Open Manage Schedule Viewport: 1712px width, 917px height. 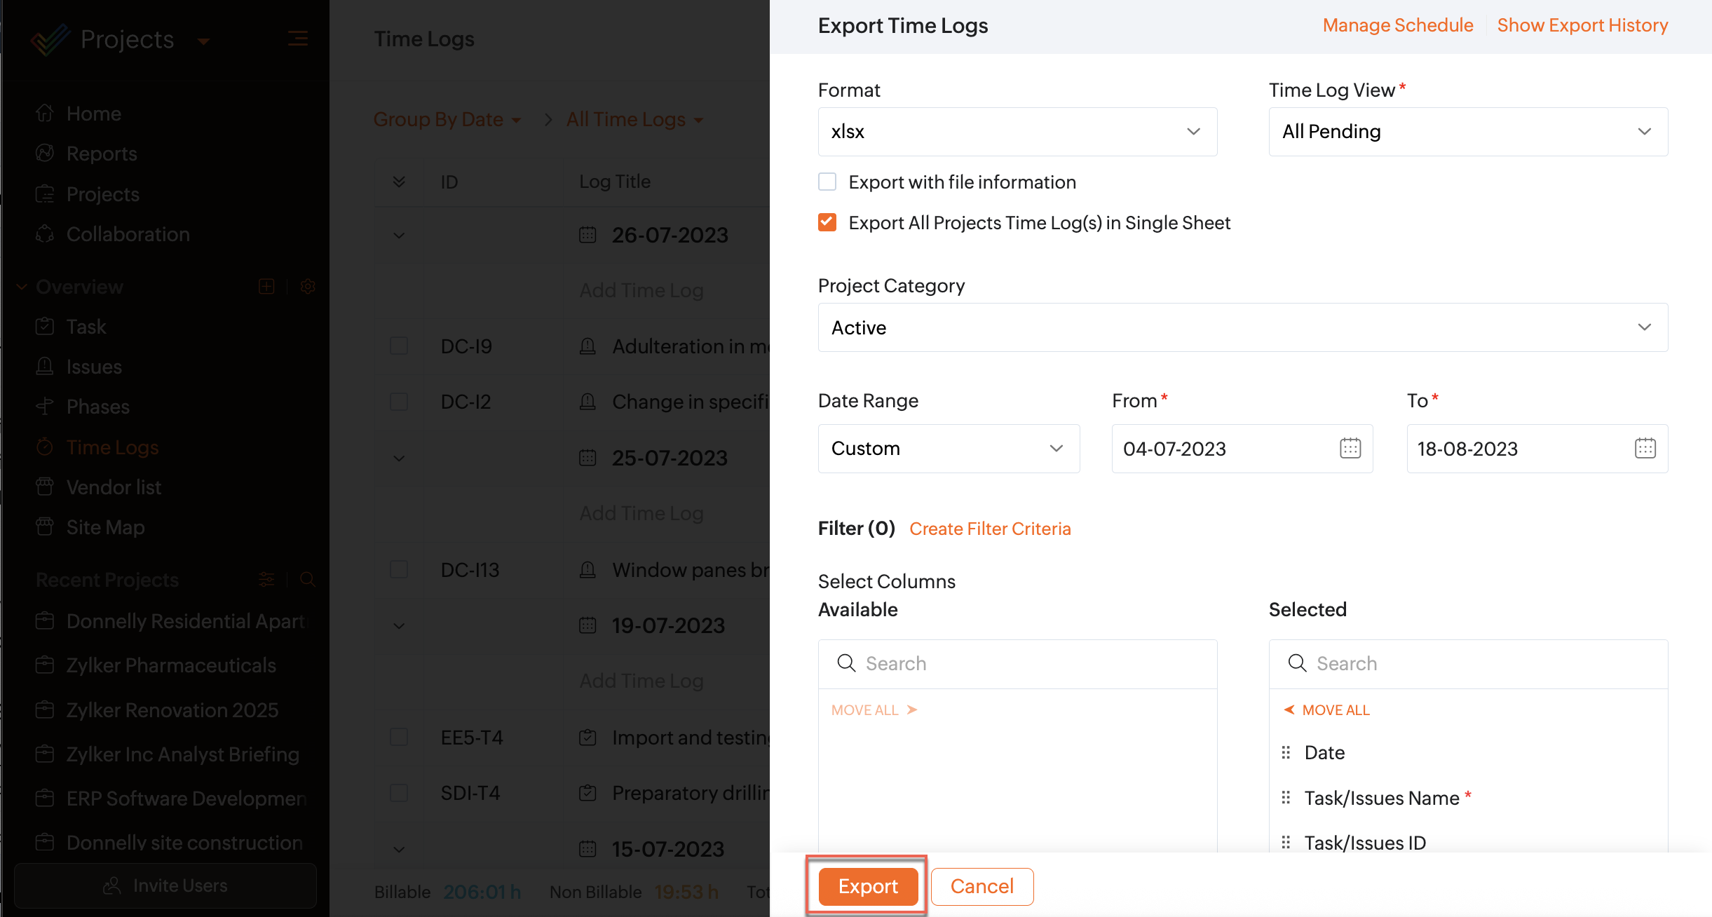[1397, 25]
